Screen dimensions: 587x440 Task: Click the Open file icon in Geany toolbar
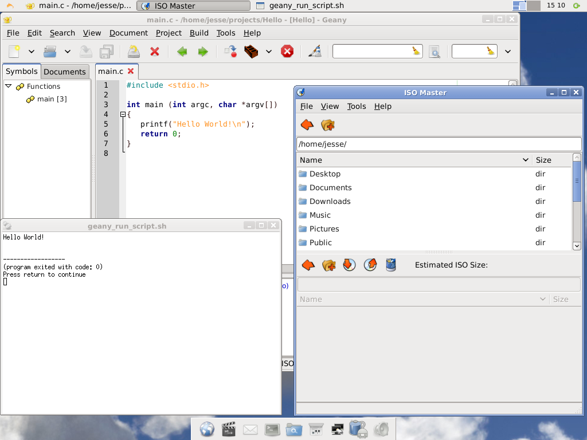(50, 52)
